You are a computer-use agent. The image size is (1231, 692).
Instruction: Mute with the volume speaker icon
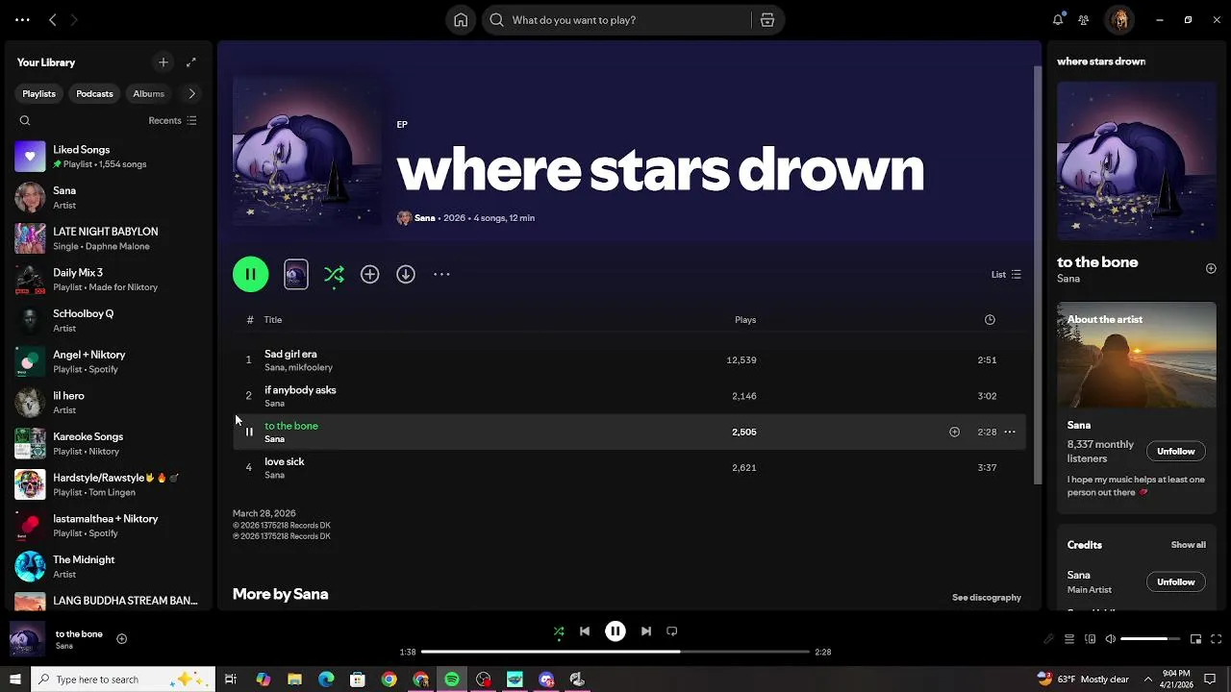point(1111,639)
